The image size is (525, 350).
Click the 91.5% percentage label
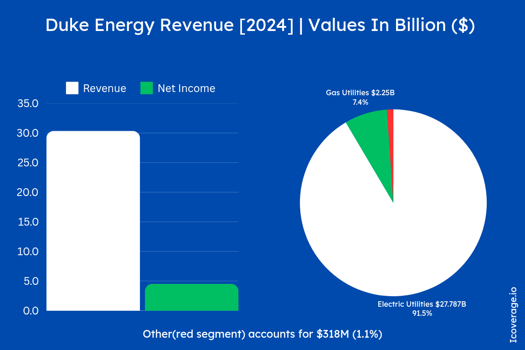coord(422,314)
